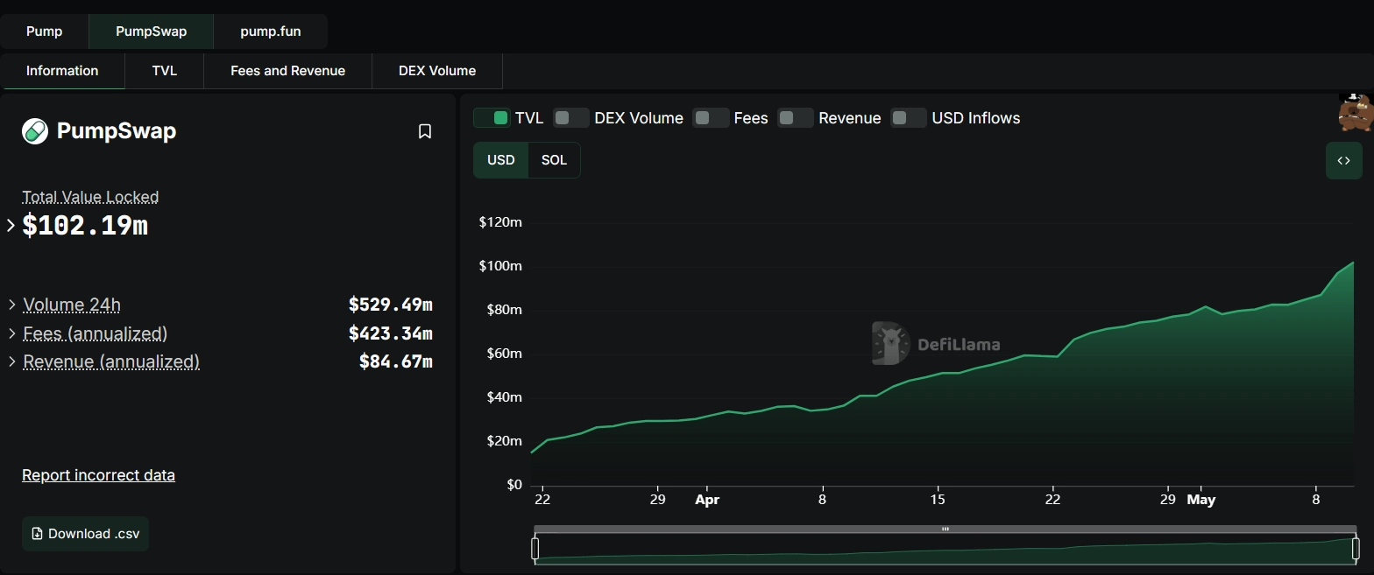1374x575 pixels.
Task: Grab the right range slider handle
Action: pyautogui.click(x=1356, y=549)
